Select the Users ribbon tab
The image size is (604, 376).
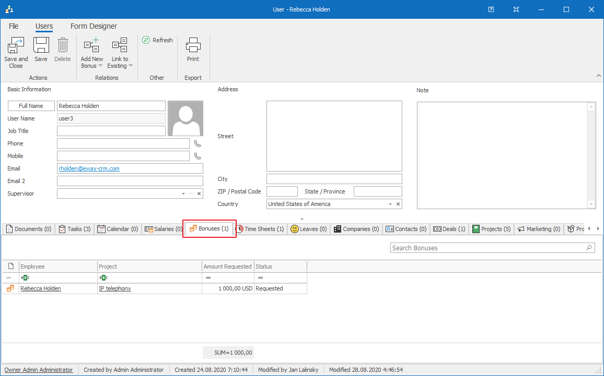[44, 26]
